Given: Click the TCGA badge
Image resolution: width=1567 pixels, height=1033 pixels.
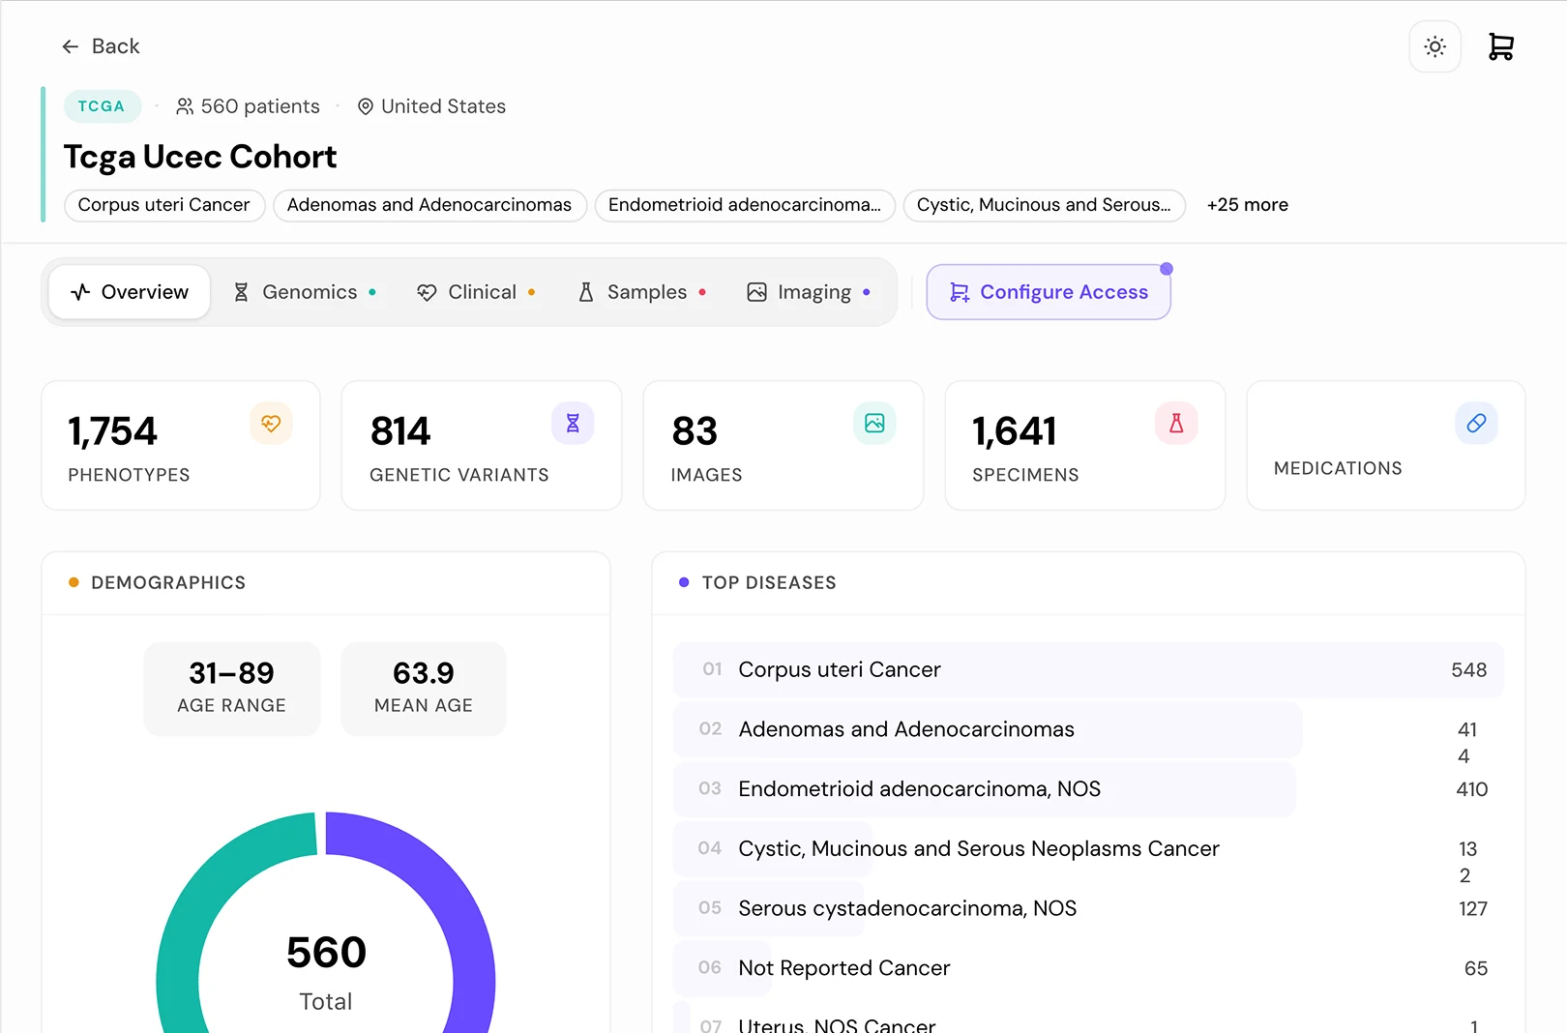Looking at the screenshot, I should (x=102, y=106).
